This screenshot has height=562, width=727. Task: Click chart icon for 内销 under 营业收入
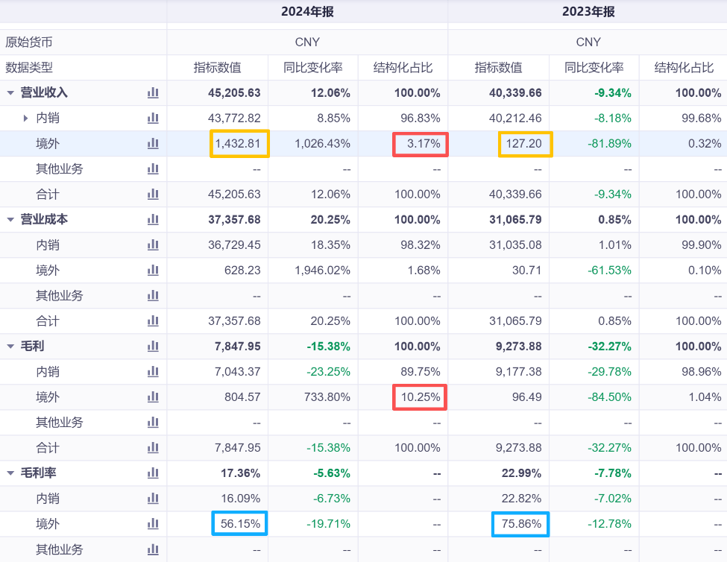(x=153, y=118)
